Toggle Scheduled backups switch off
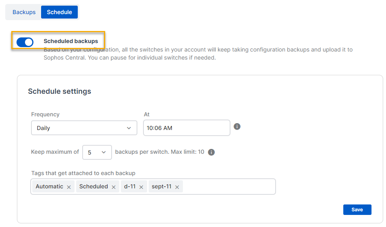 tap(25, 41)
